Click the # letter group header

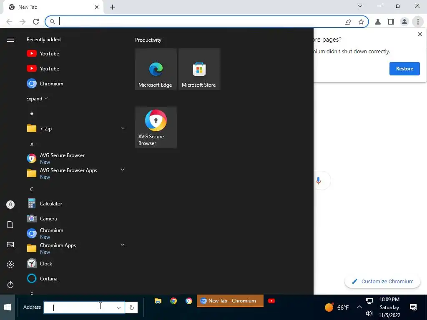pyautogui.click(x=32, y=114)
